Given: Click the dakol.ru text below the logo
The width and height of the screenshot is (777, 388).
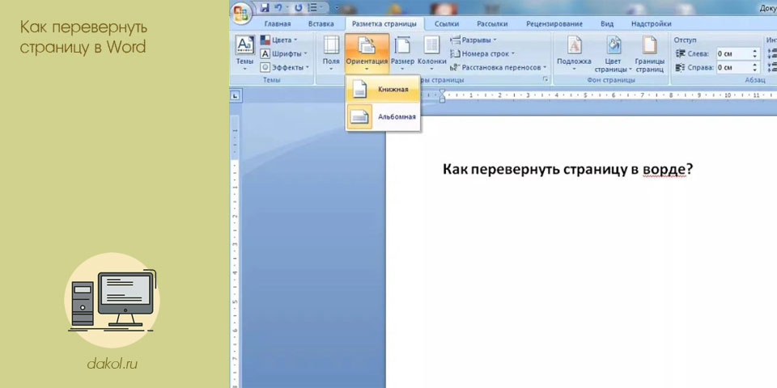Looking at the screenshot, I should [112, 365].
